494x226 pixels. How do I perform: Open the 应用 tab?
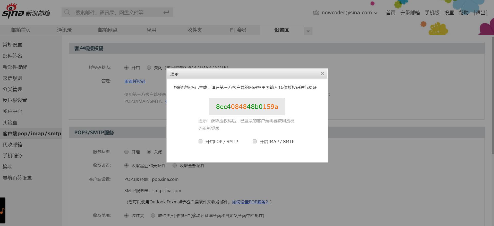[151, 30]
